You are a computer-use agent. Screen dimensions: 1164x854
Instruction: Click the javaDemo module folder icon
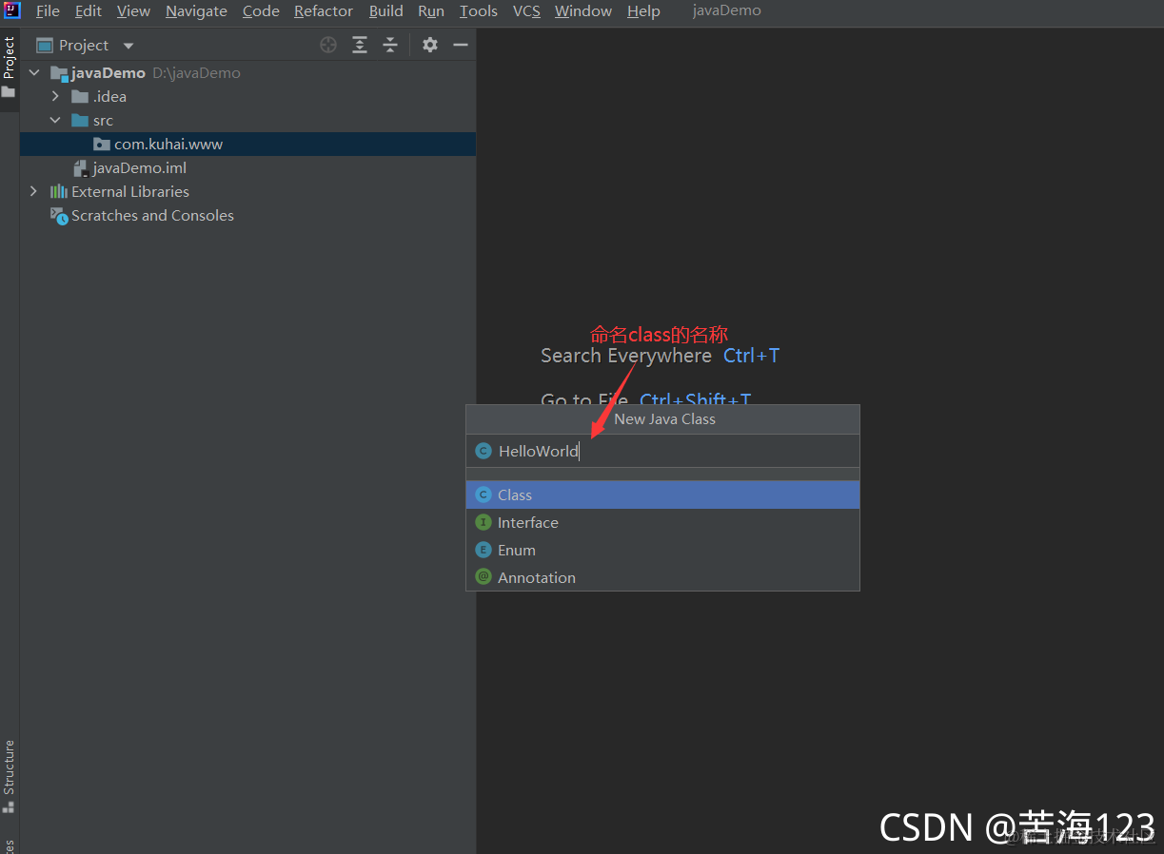pos(59,73)
